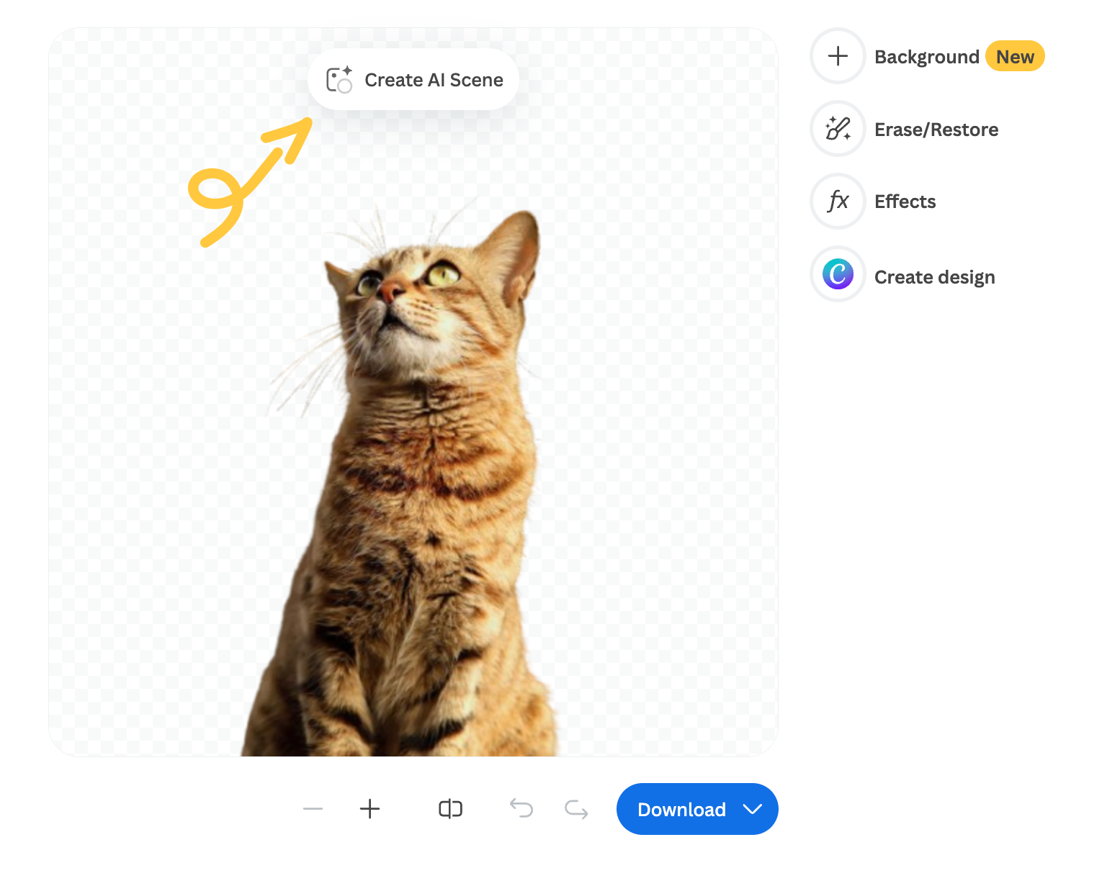The image size is (1120, 886).
Task: Zoom in with the plus icon
Action: pos(369,809)
